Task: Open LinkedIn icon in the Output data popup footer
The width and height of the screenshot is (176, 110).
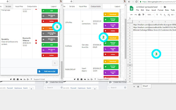Action: click(x=88, y=79)
